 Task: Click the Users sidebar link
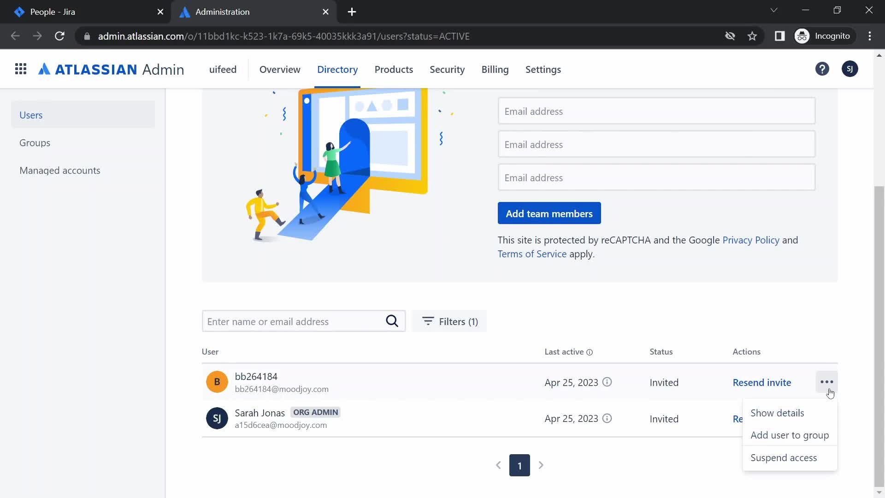[x=31, y=114]
